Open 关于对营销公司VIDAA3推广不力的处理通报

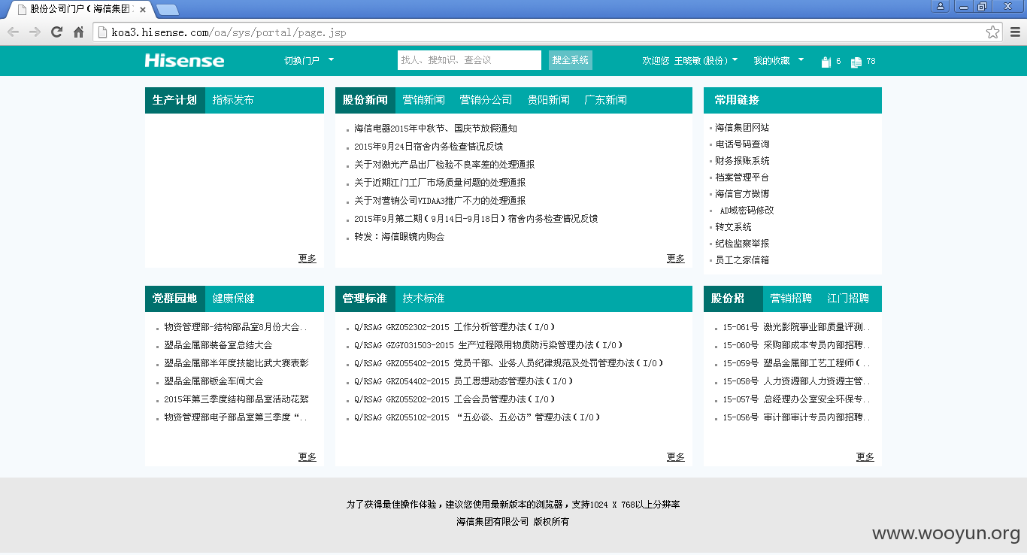pos(440,201)
